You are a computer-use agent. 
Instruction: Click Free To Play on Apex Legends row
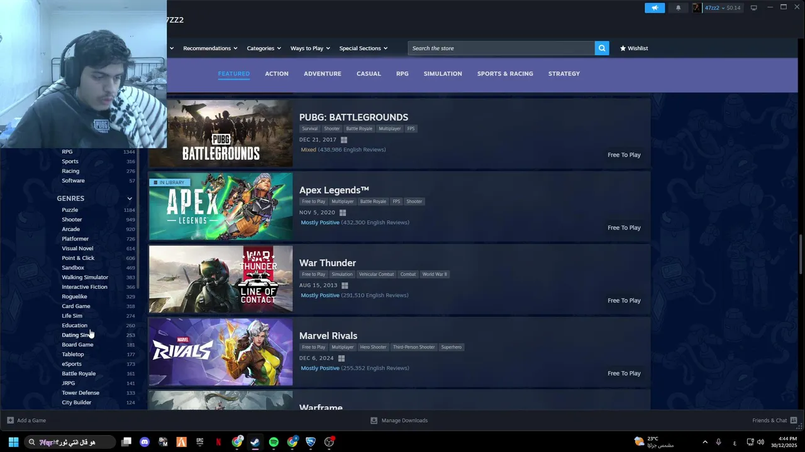point(624,227)
